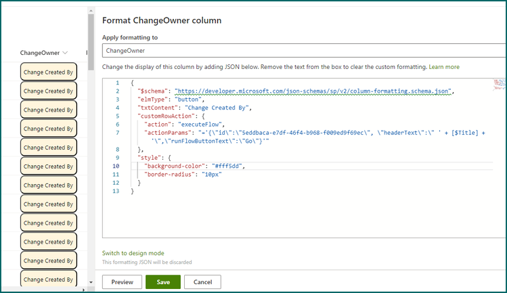Open the Learn more link
Screen dimensions: 507x293
(444, 67)
